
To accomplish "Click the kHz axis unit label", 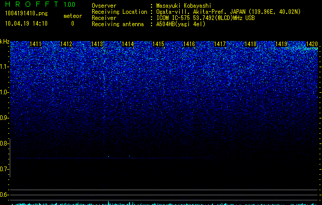I will pyautogui.click(x=5, y=42).
